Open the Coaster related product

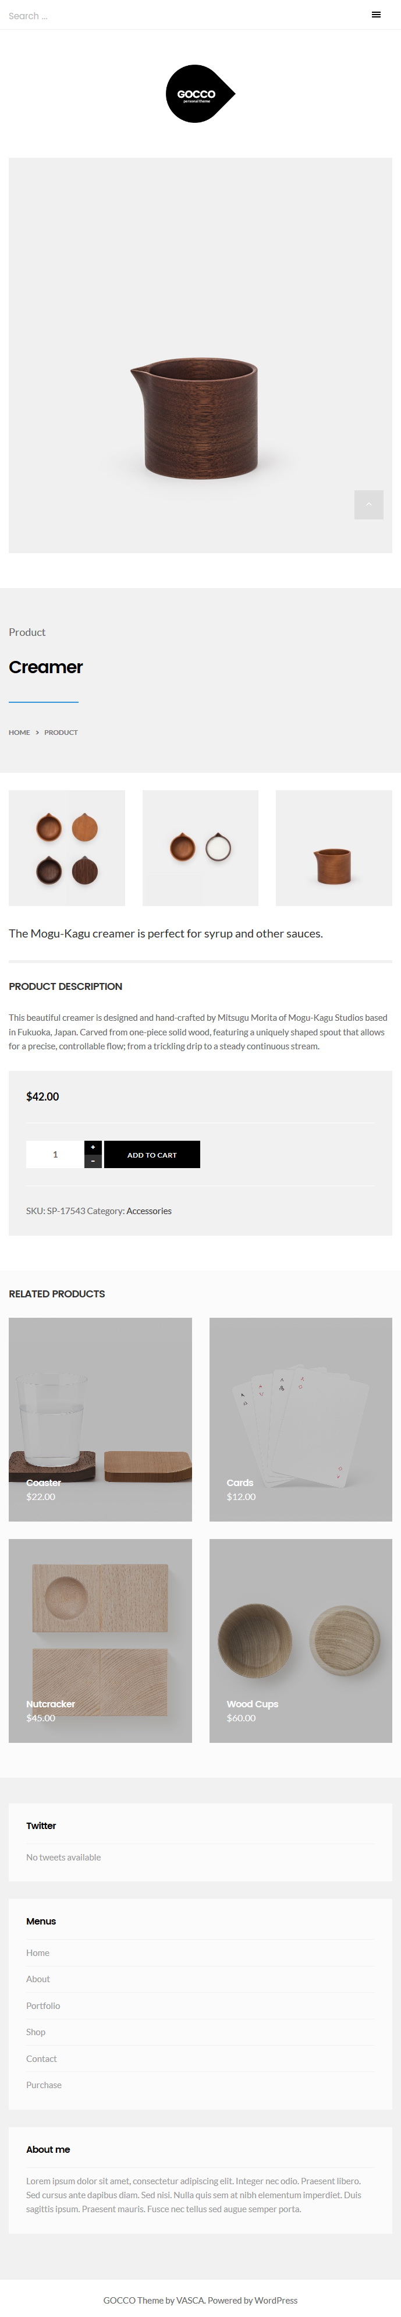100,1419
